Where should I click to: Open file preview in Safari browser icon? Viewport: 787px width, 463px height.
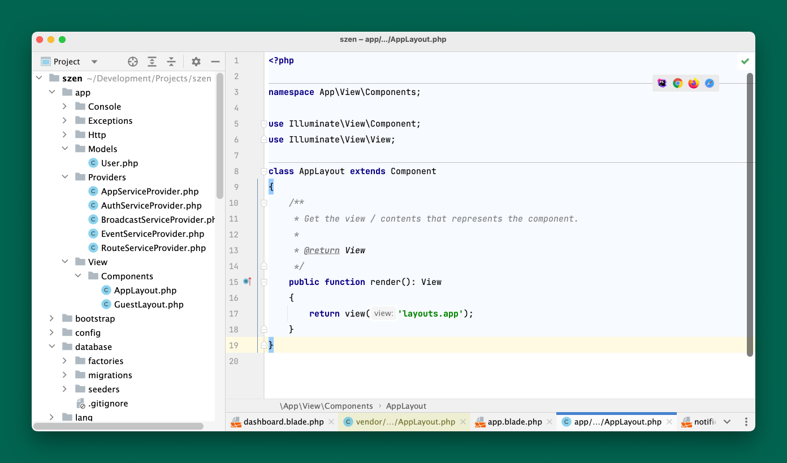coord(709,84)
